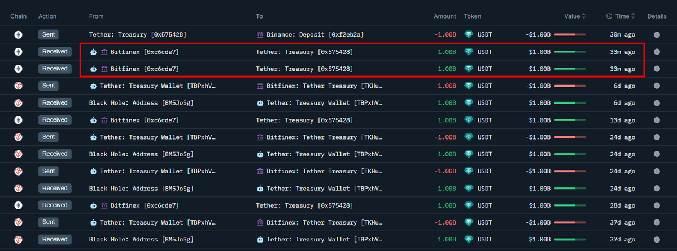Click USDT token icon on the 28d ago row

[469, 205]
